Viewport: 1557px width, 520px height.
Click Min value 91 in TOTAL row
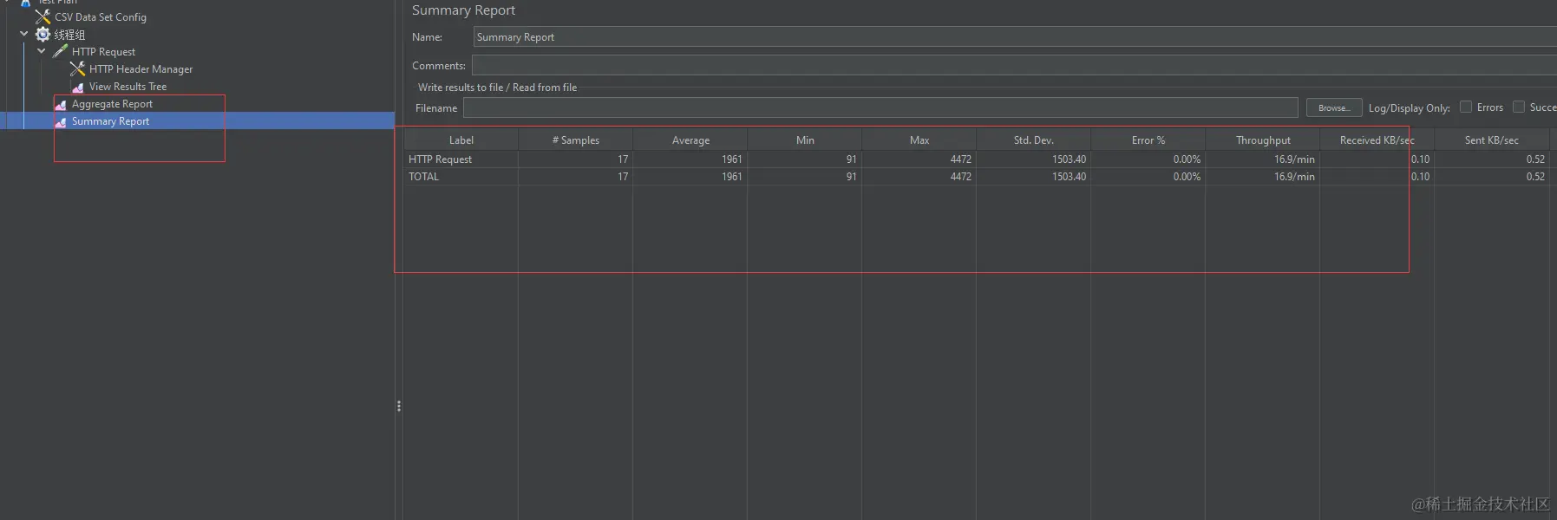[x=852, y=177]
